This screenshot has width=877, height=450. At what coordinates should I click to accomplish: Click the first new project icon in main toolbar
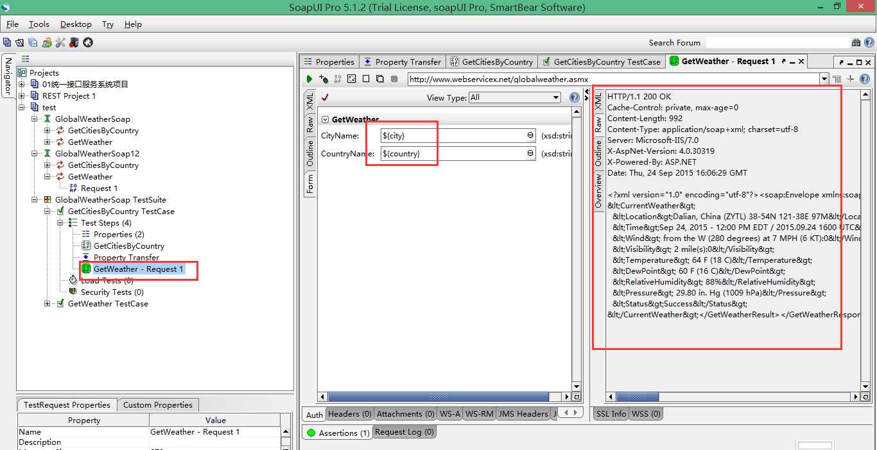click(x=7, y=42)
